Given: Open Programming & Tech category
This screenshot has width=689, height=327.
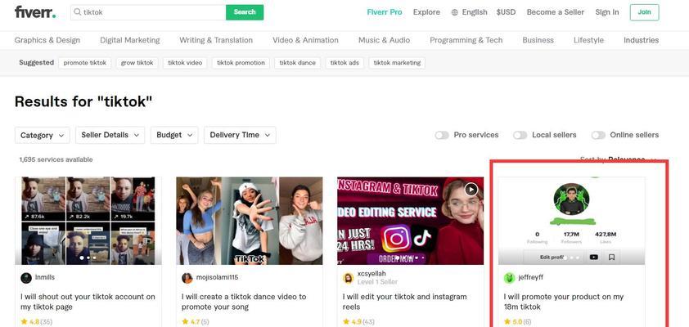Looking at the screenshot, I should pyautogui.click(x=466, y=40).
